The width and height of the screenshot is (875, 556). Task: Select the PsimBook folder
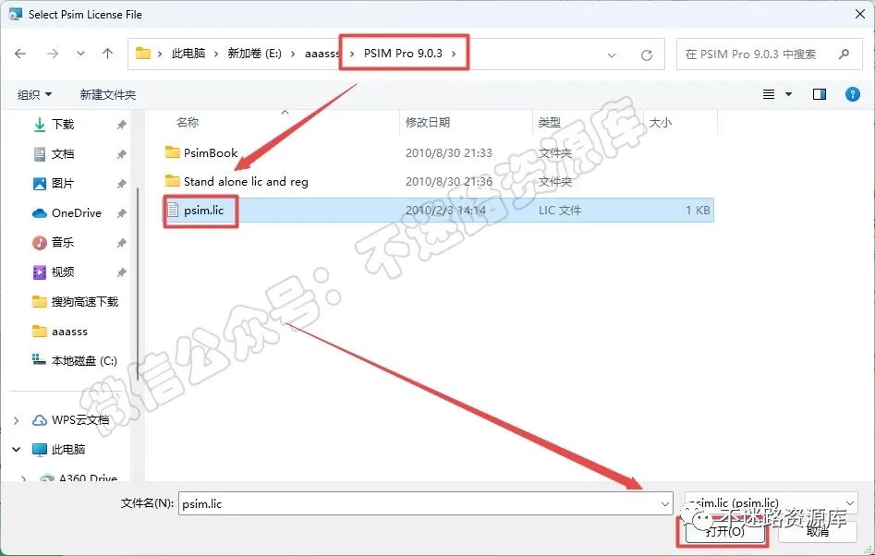click(x=211, y=152)
